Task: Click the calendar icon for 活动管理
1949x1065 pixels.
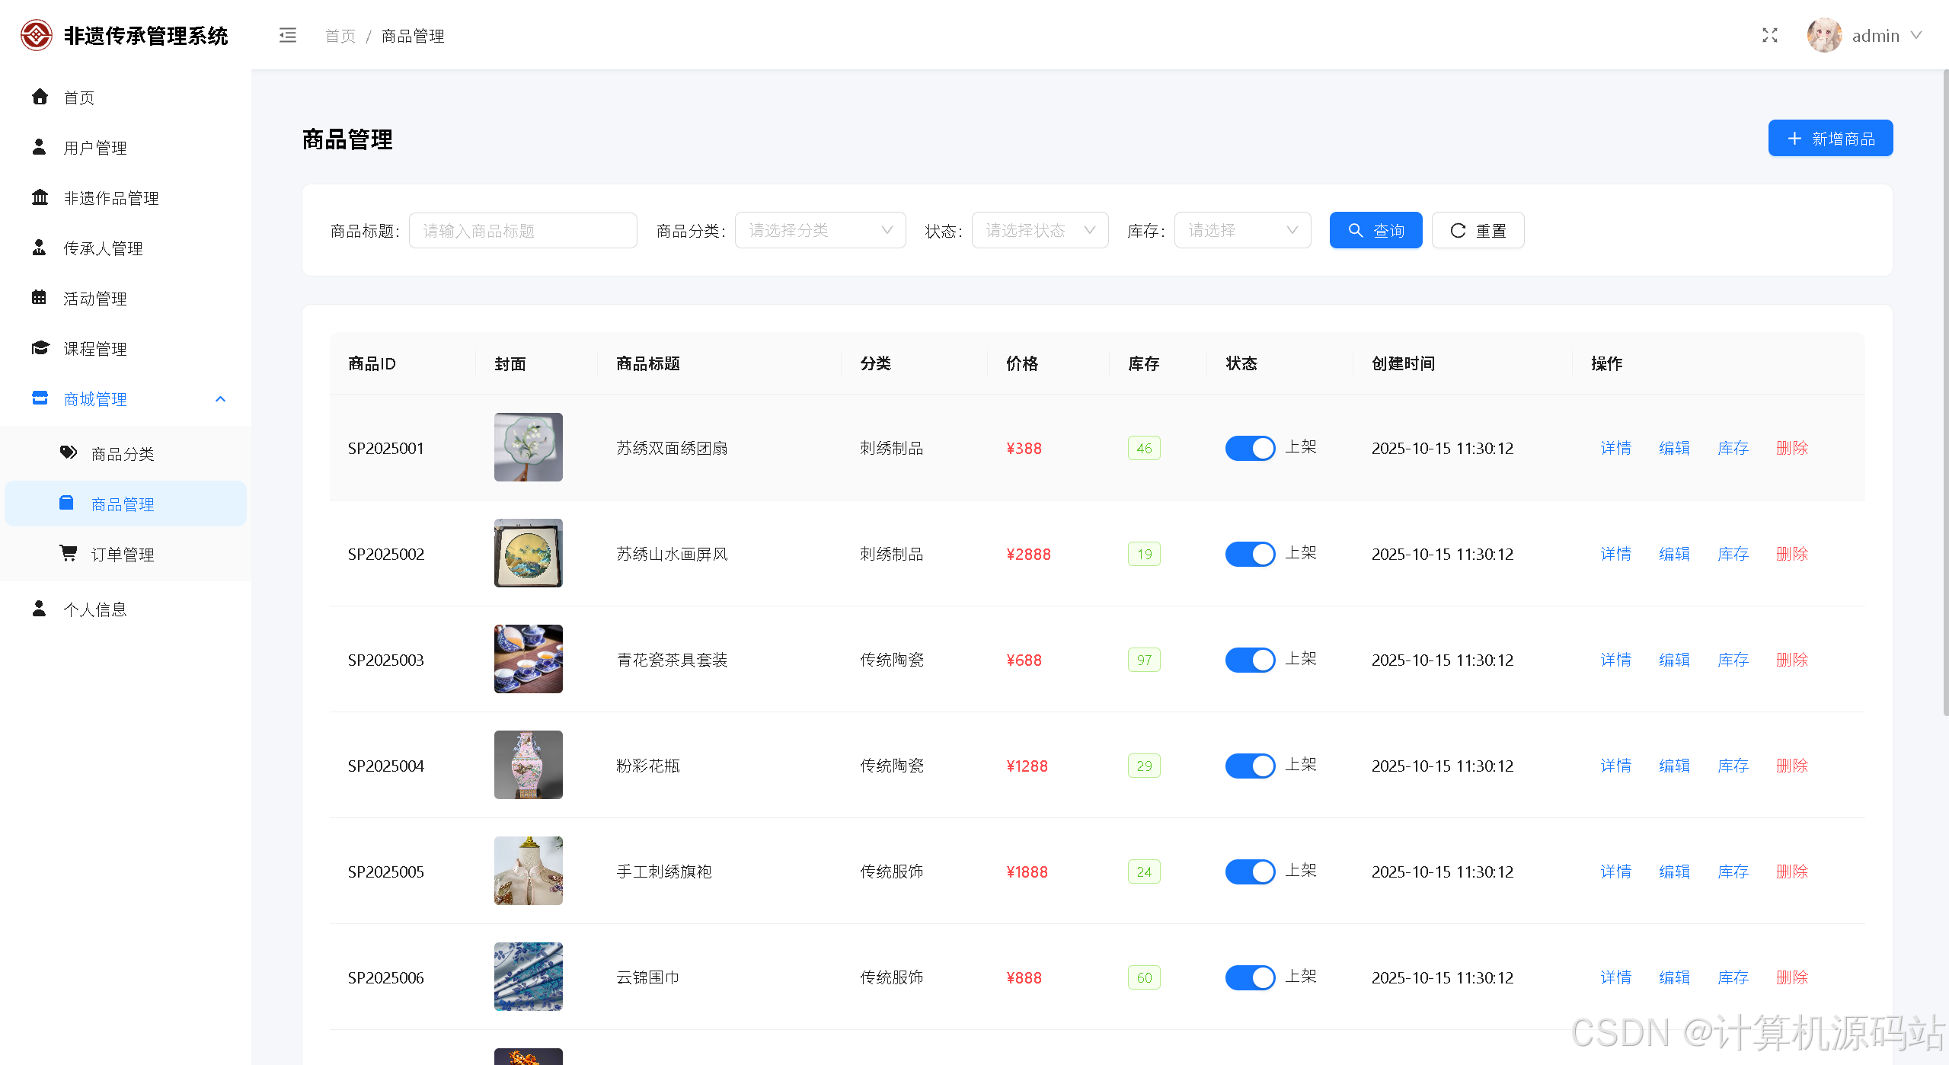Action: coord(40,298)
